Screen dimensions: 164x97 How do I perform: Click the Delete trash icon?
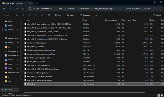click(x=49, y=15)
